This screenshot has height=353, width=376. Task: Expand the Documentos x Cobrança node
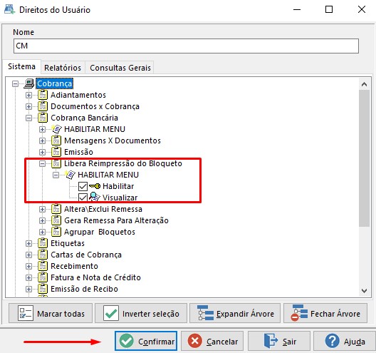coord(28,106)
